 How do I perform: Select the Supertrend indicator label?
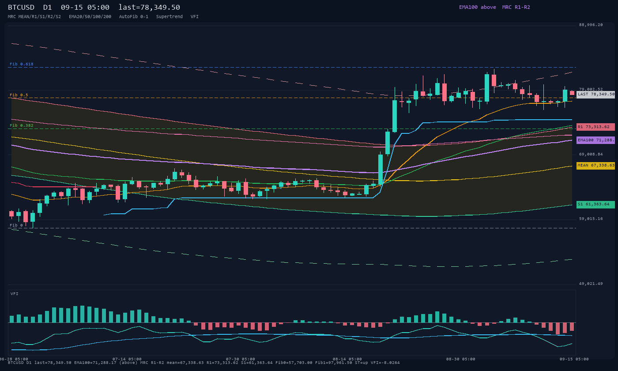coord(170,17)
